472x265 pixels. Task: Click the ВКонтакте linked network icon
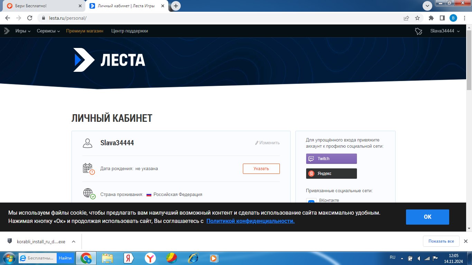pos(311,201)
